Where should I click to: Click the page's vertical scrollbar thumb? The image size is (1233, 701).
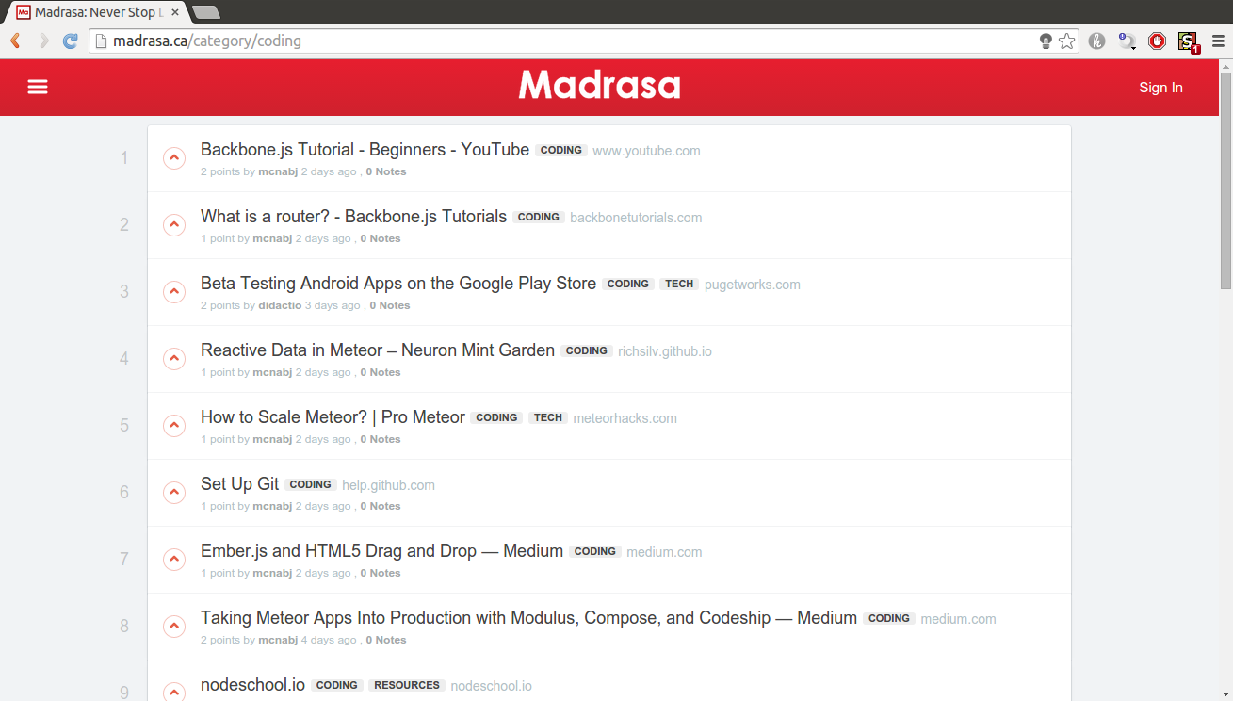tap(1225, 181)
